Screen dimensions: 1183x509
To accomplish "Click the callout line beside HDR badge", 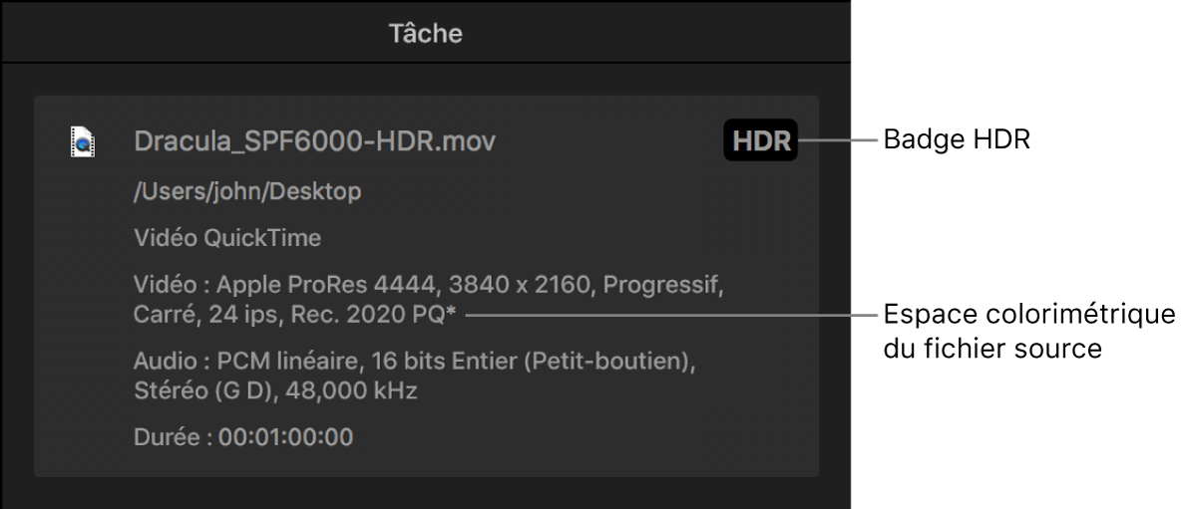I will pos(838,142).
